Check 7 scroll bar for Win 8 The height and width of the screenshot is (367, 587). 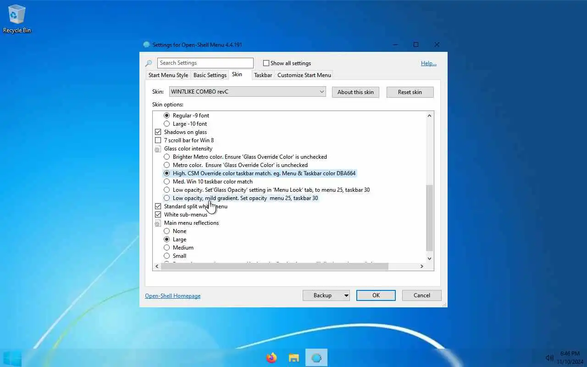[x=158, y=140]
